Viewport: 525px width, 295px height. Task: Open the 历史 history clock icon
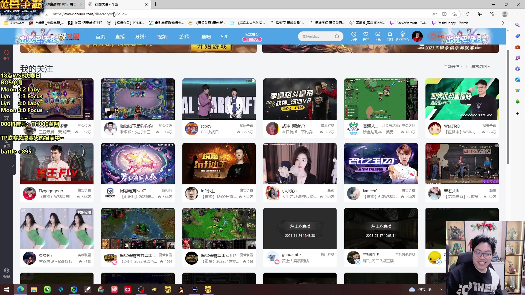[x=354, y=36]
